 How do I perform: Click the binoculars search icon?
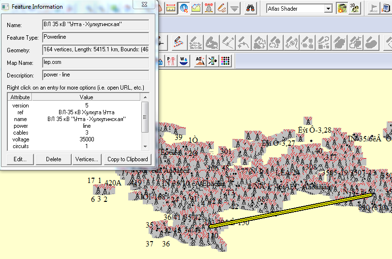(x=251, y=8)
